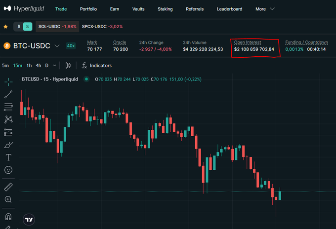Open the Referrals tab

[195, 9]
